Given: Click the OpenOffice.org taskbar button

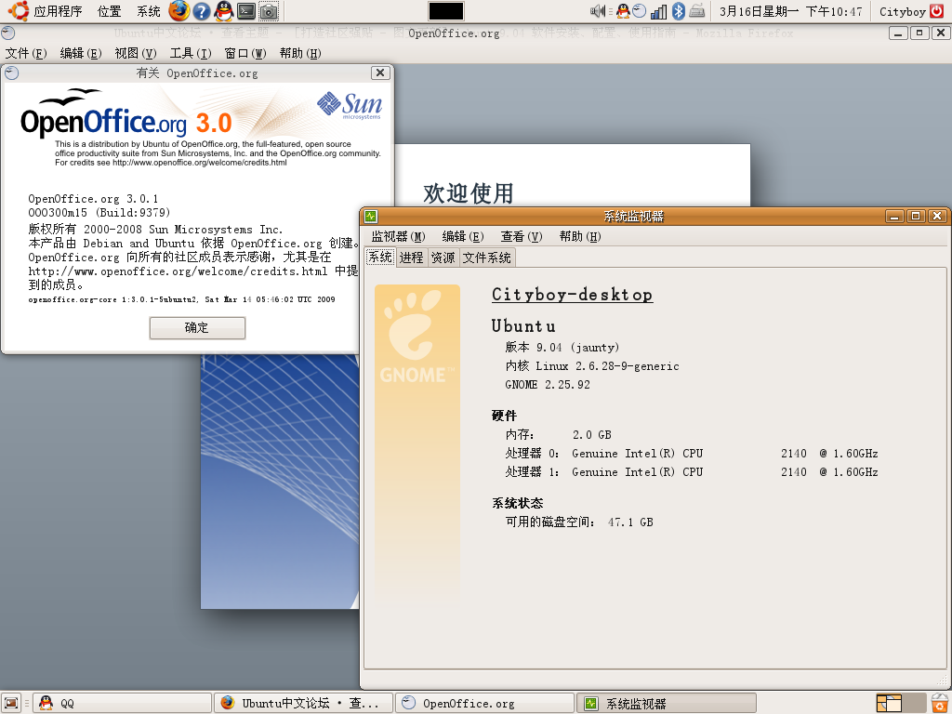Looking at the screenshot, I should [484, 703].
